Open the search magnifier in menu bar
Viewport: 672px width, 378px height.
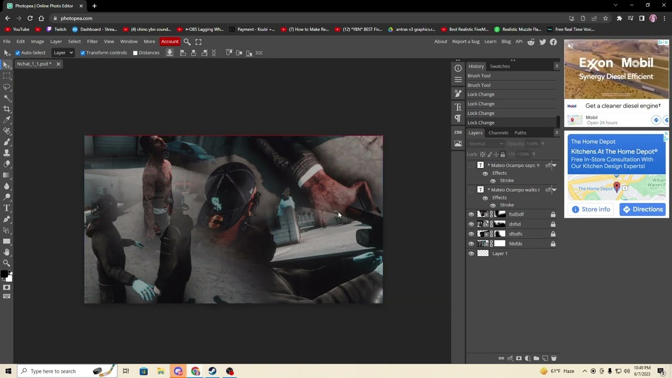click(187, 41)
